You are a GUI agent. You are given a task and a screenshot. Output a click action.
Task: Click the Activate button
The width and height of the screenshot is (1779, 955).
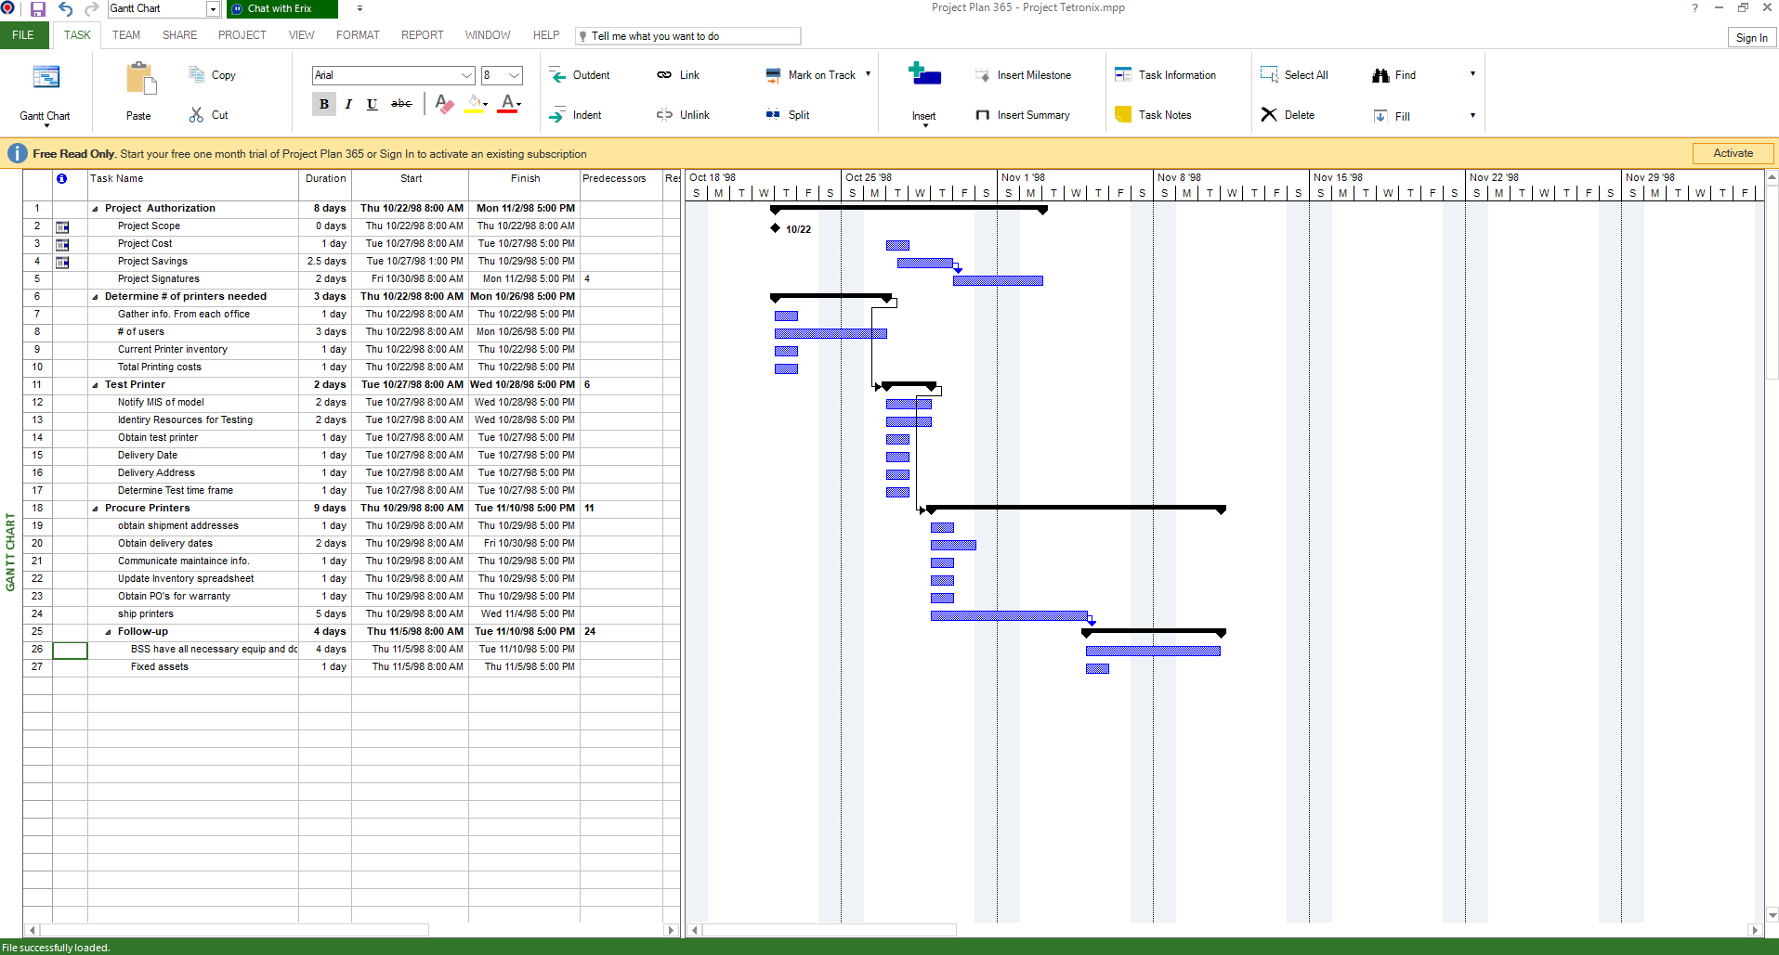[1733, 153]
